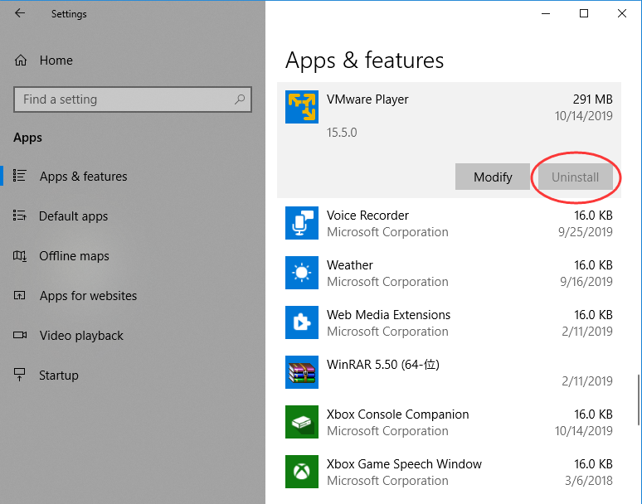Select the Default apps icon
The width and height of the screenshot is (642, 504).
tap(19, 216)
